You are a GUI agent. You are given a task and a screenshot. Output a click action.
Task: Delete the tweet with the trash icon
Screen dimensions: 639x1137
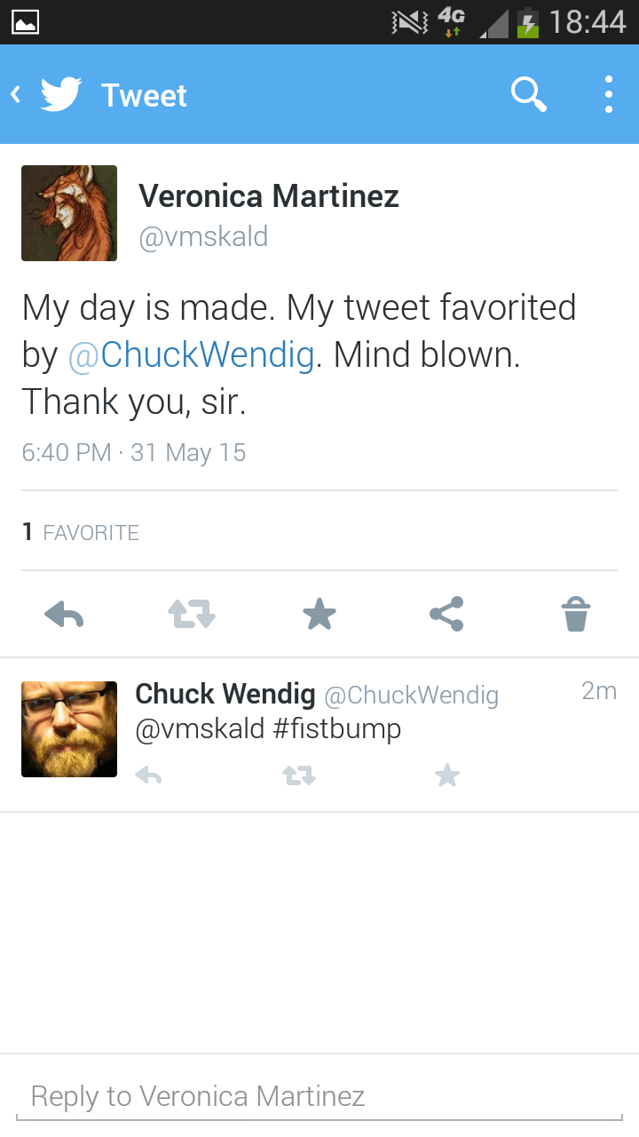(x=575, y=614)
